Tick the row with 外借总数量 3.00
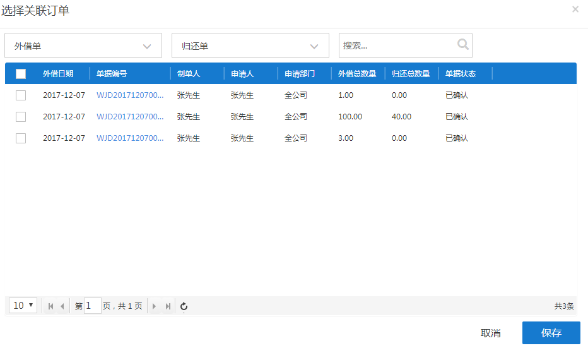 (21, 138)
